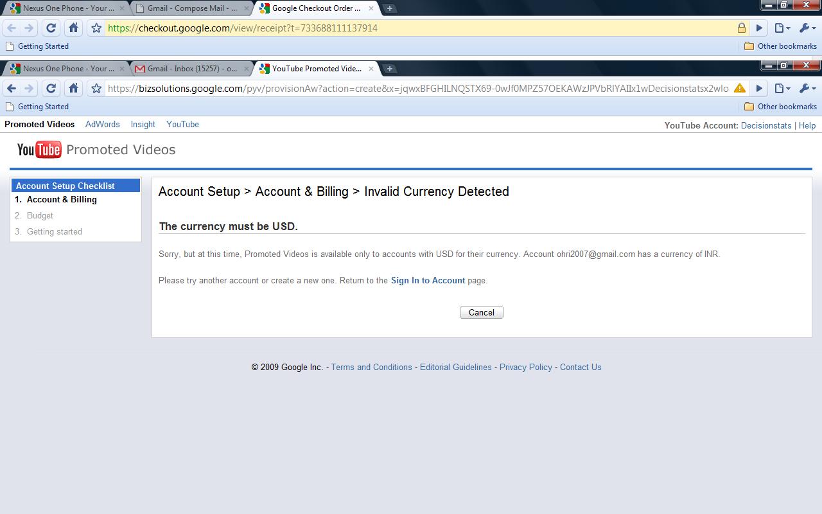The width and height of the screenshot is (822, 514).
Task: Switch to the Gmail Inbox (15257) tab
Action: point(191,69)
